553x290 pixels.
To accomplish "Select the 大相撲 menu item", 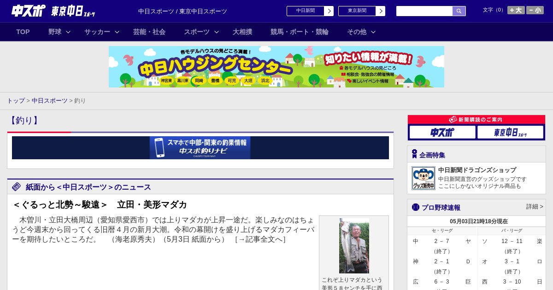I will pyautogui.click(x=242, y=32).
